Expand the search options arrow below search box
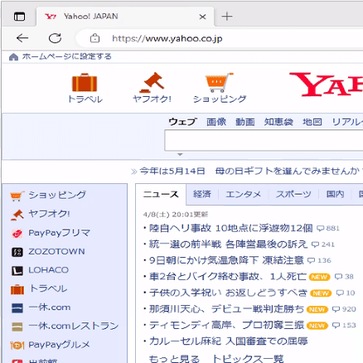 180,155
